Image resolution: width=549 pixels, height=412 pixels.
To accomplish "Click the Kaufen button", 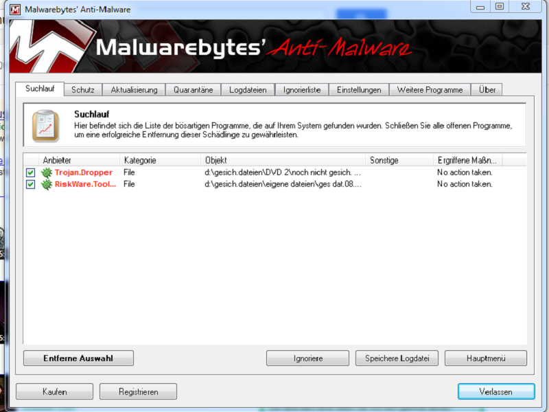I will pyautogui.click(x=55, y=391).
